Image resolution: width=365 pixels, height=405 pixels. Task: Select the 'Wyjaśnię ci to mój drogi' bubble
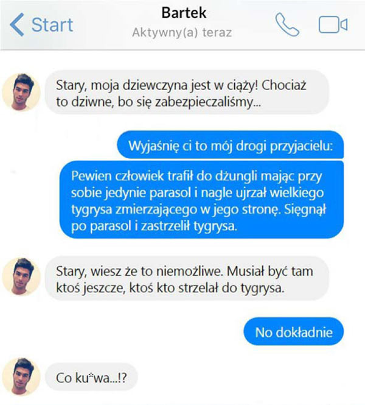(231, 145)
